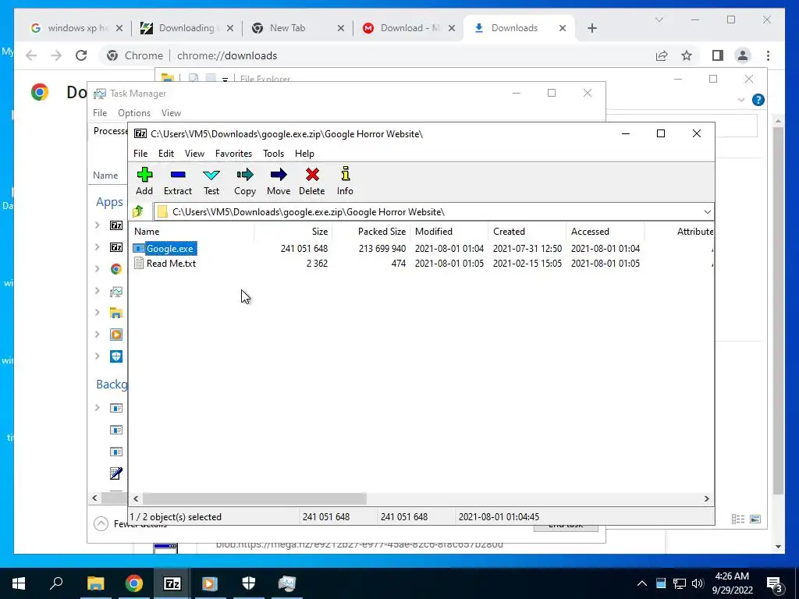Open a new Chrome tab

pos(591,28)
